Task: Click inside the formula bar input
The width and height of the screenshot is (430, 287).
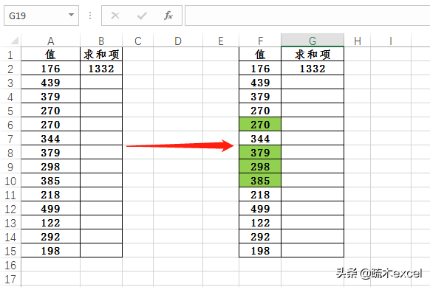Action: (x=307, y=15)
